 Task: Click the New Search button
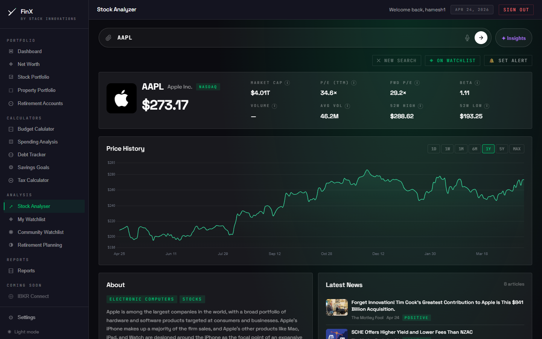tap(397, 61)
